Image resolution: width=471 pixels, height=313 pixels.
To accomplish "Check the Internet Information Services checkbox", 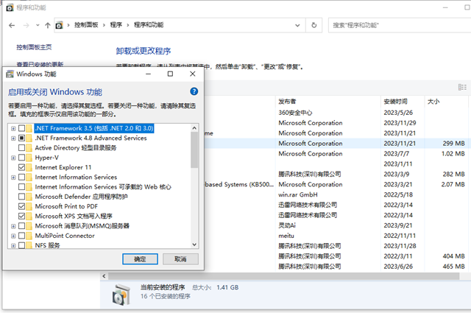I will pos(21,177).
